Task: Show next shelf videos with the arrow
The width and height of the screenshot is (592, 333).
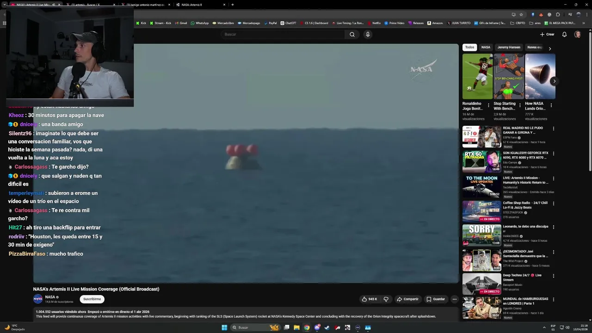Action: point(554,81)
